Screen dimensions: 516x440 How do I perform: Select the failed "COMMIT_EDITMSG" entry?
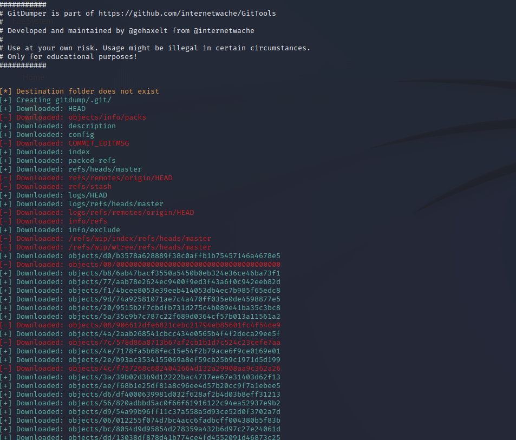pyautogui.click(x=64, y=143)
